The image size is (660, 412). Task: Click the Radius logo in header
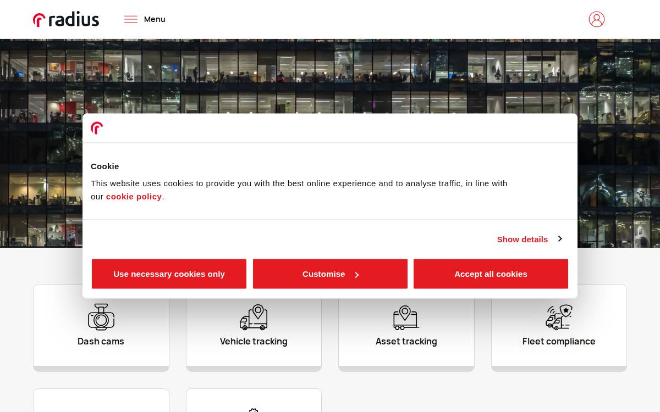coord(66,19)
